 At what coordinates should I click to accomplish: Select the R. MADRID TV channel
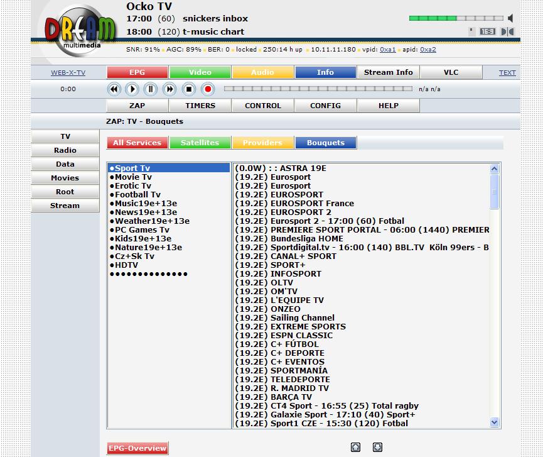pyautogui.click(x=362, y=388)
